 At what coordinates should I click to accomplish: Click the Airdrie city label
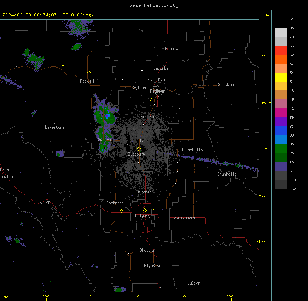(144, 192)
